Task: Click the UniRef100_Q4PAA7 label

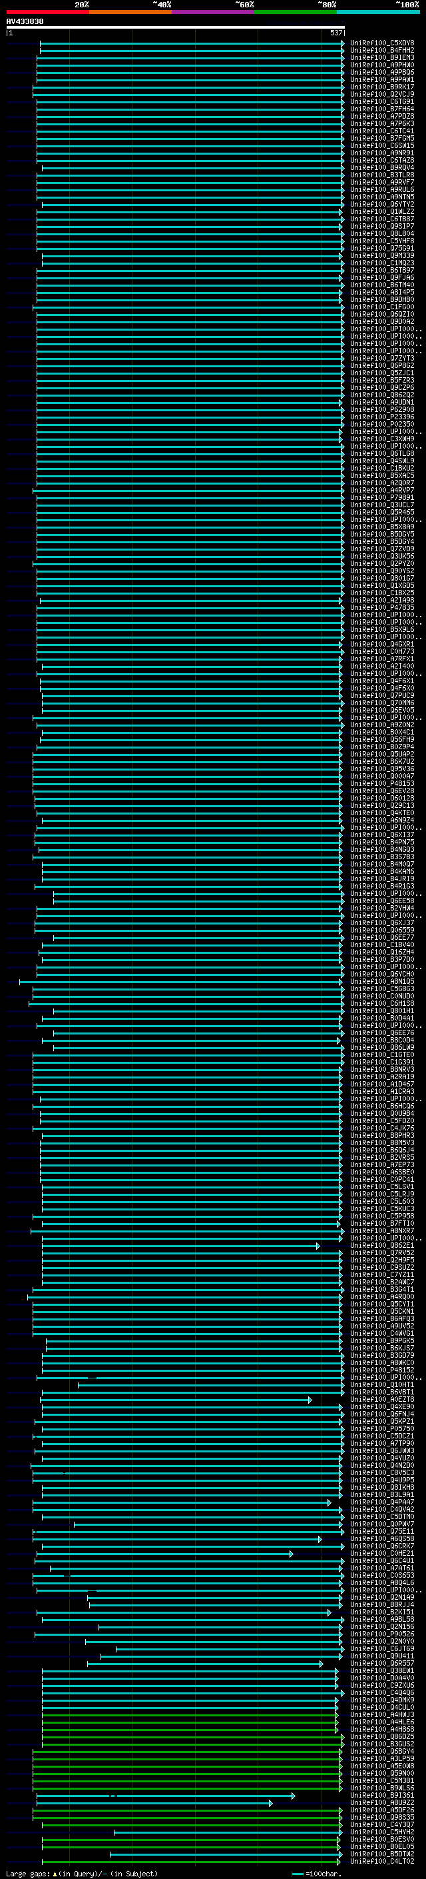Action: (381, 1502)
